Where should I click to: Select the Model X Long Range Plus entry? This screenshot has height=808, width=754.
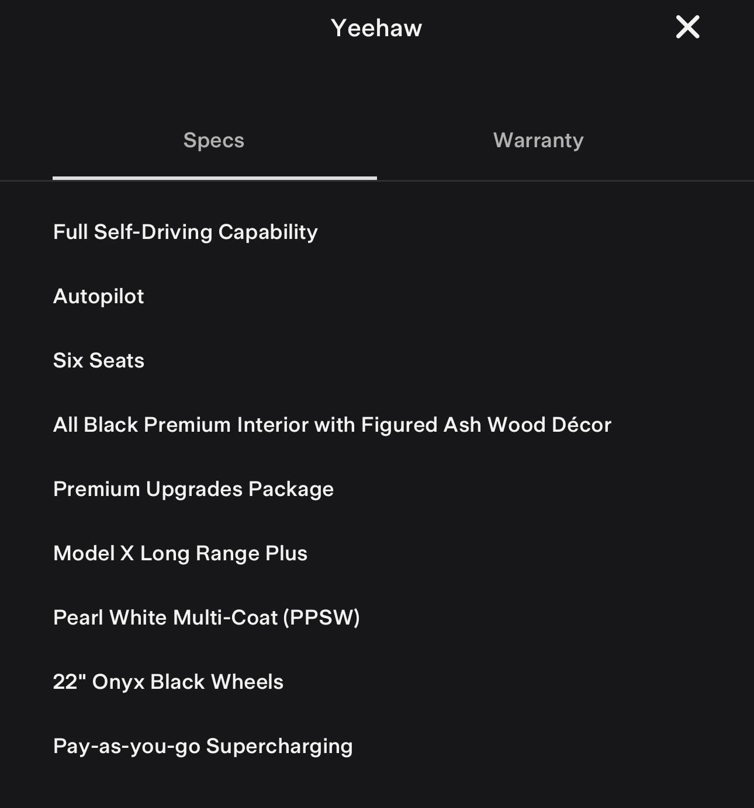point(180,553)
